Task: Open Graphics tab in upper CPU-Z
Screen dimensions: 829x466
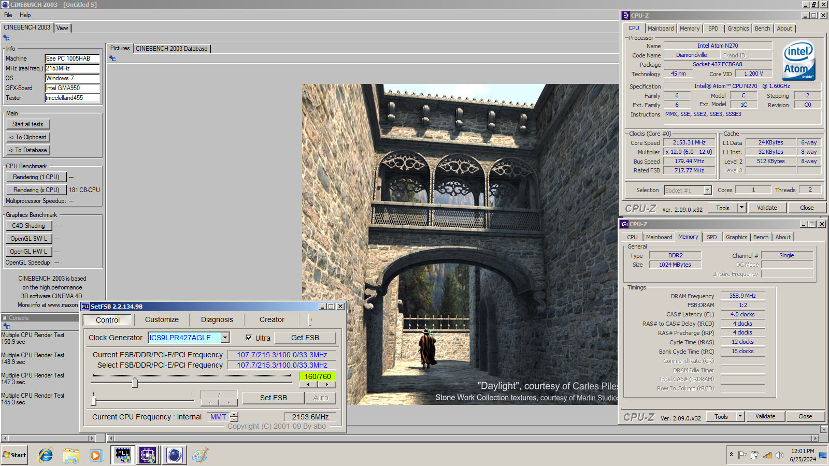Action: click(x=738, y=28)
